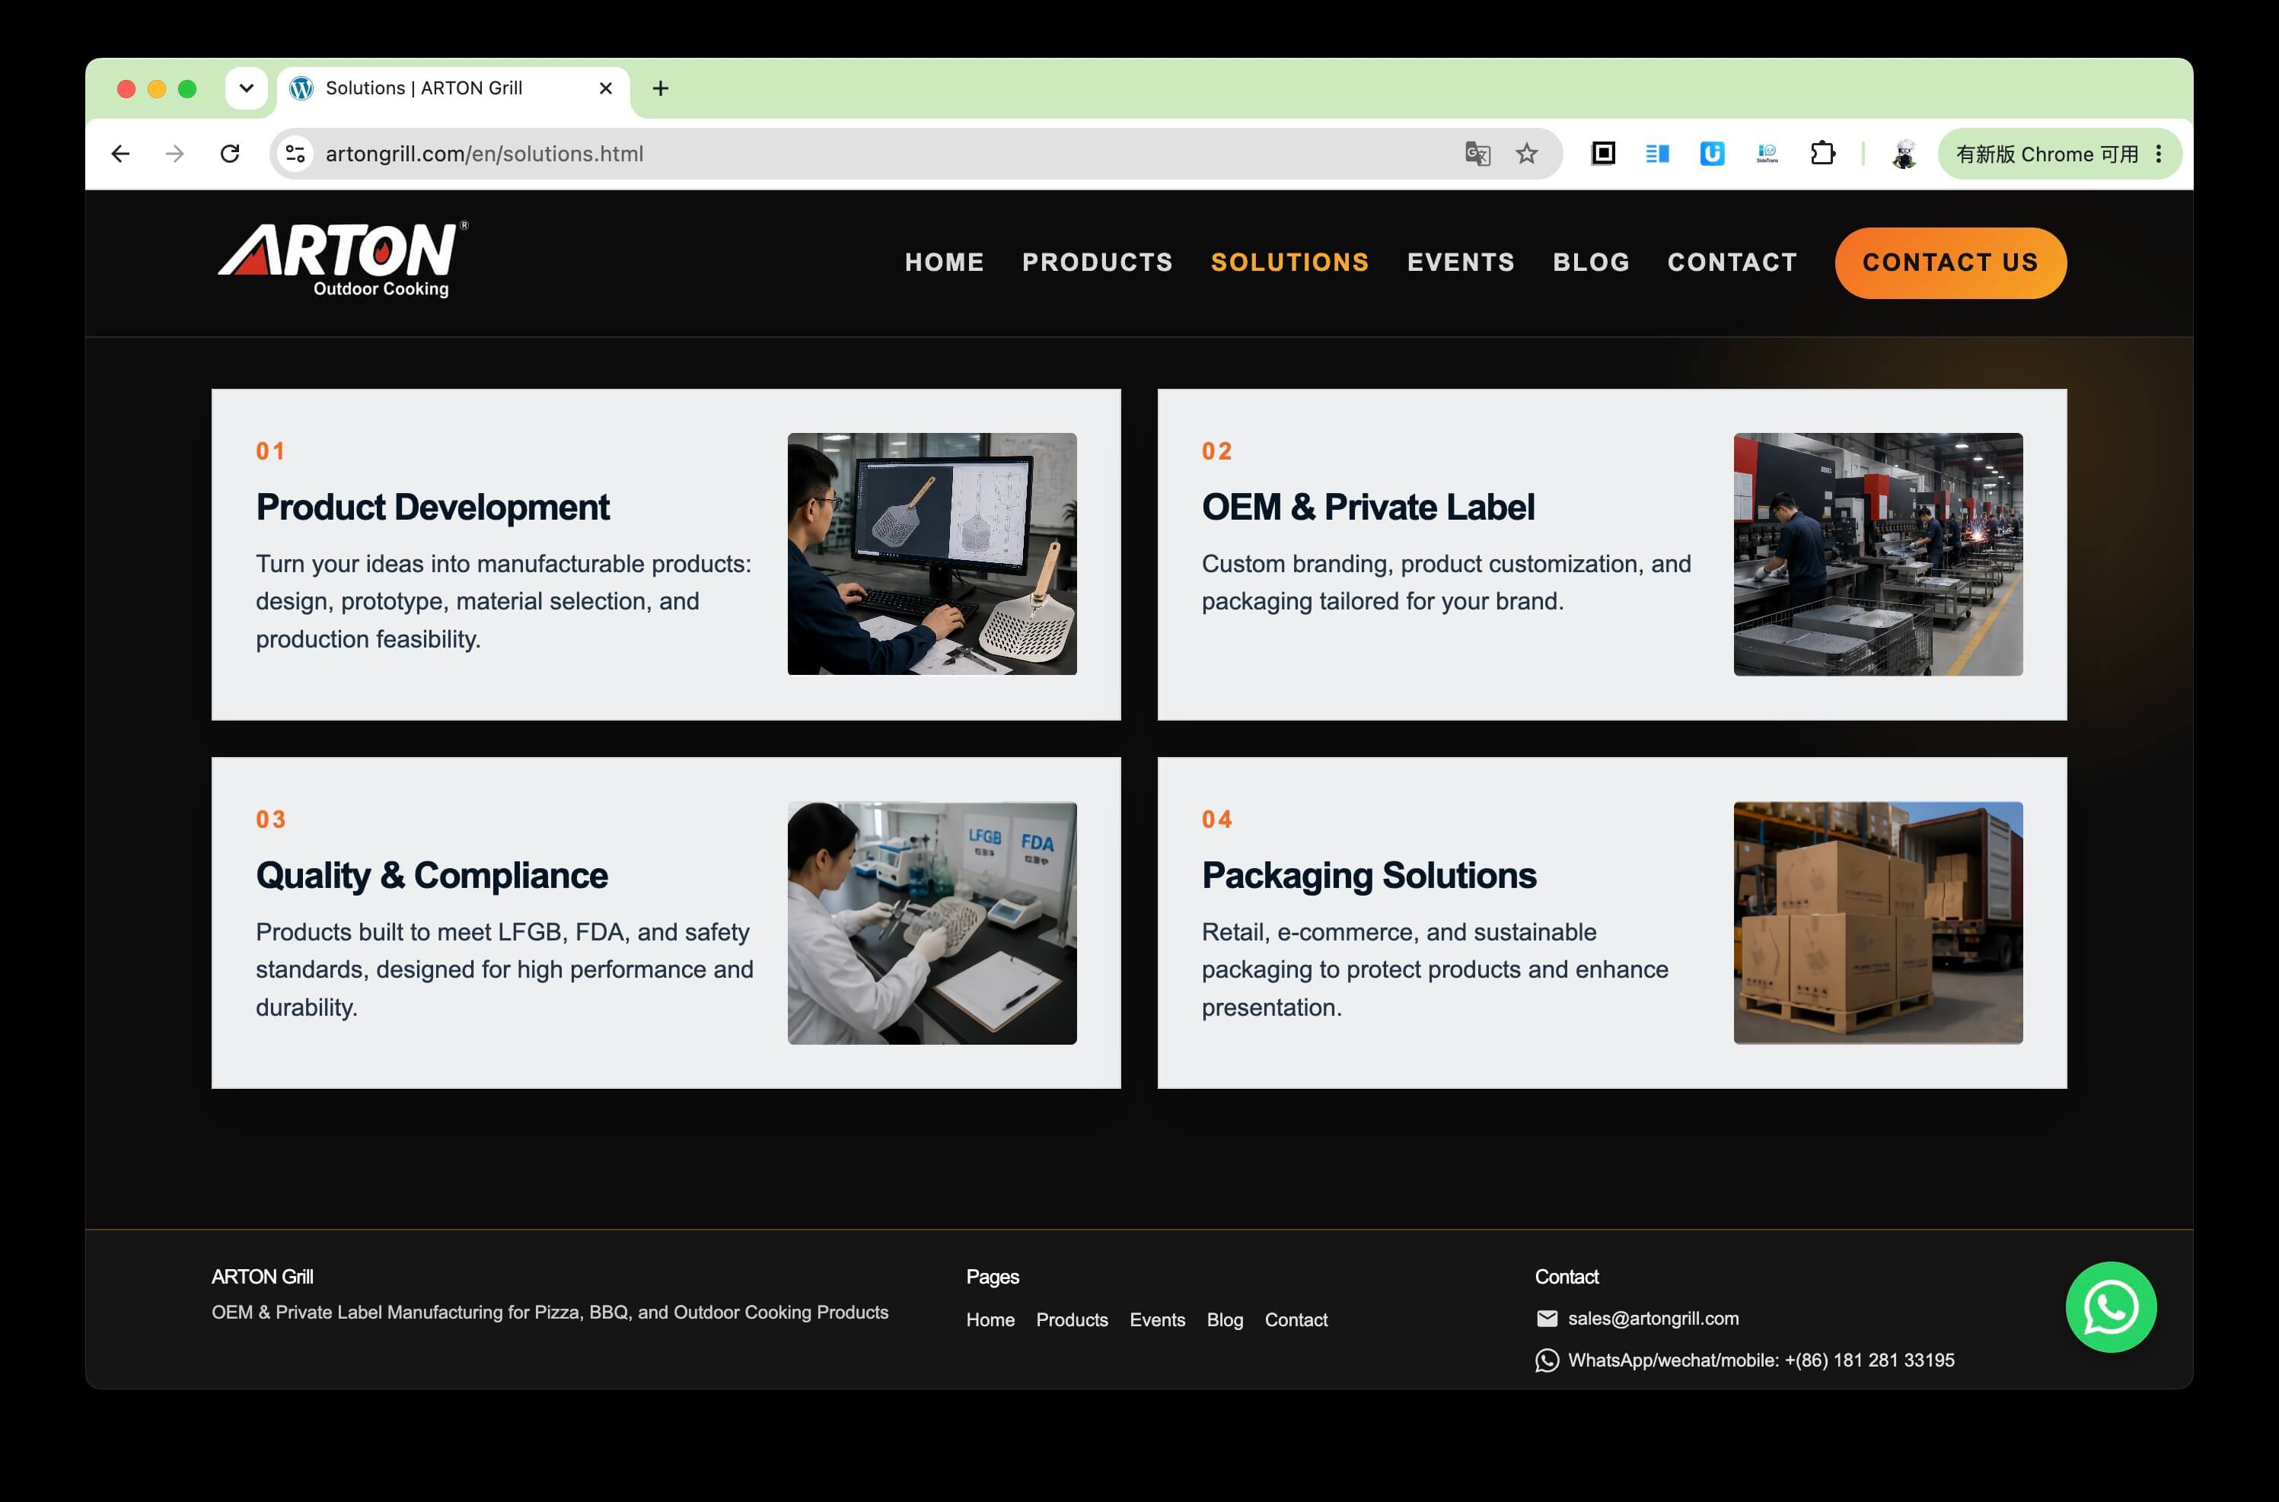Click the text 'Turn your ideas into manufacturable products'
Screen dimensions: 2279x1502
[x=502, y=565]
